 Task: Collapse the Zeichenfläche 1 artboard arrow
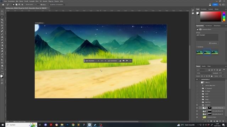[199, 79]
